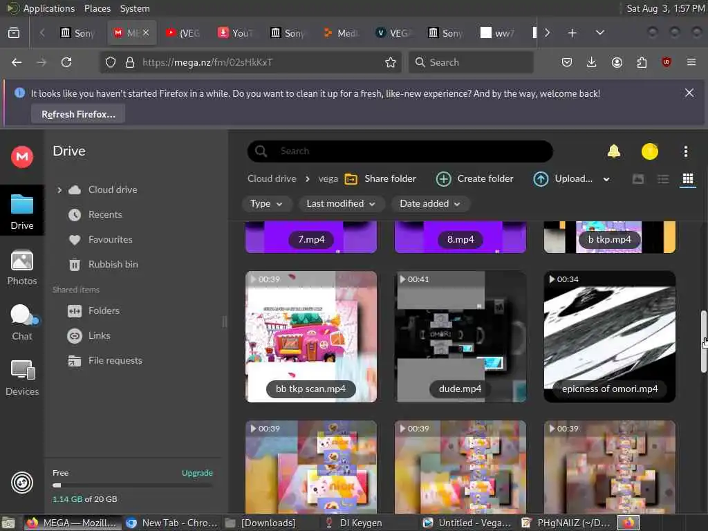The image size is (708, 531).
Task: Select the epicness of omori.mp4 thumbnail
Action: tap(610, 337)
